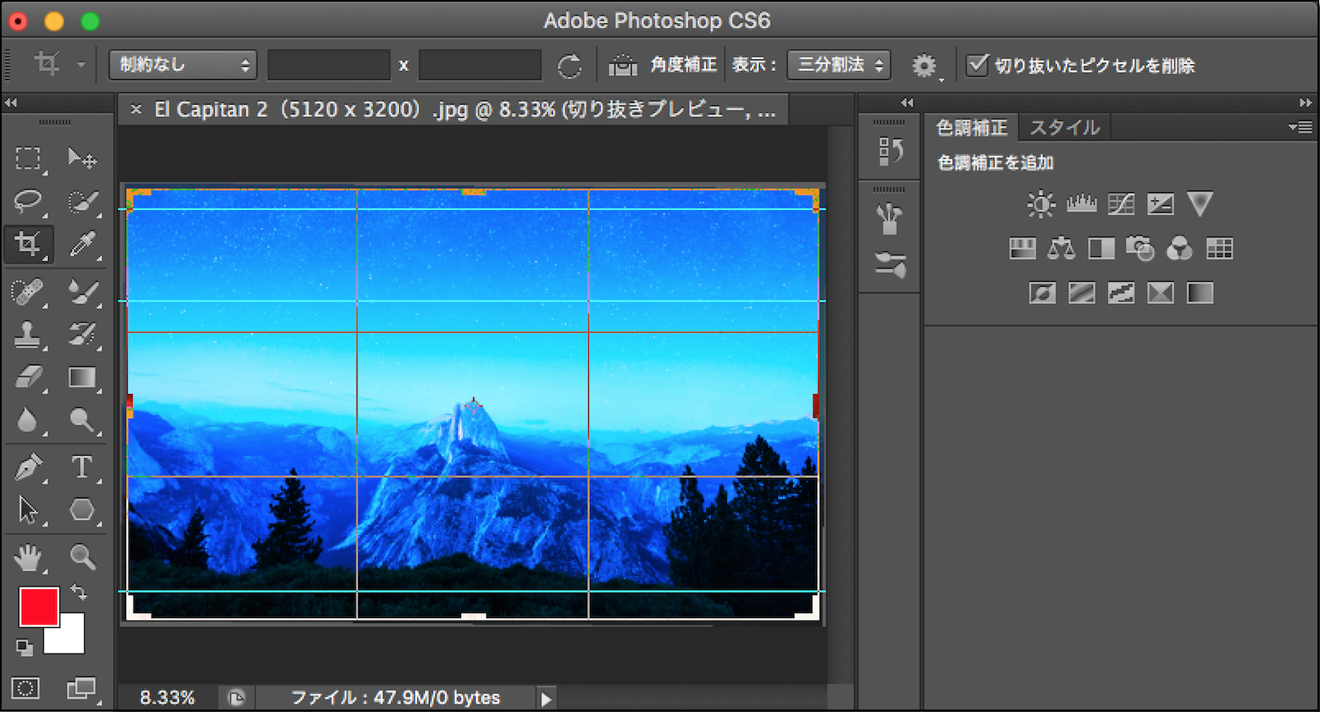1320x712 pixels.
Task: Choose the Eyedropper tool
Action: click(x=82, y=245)
